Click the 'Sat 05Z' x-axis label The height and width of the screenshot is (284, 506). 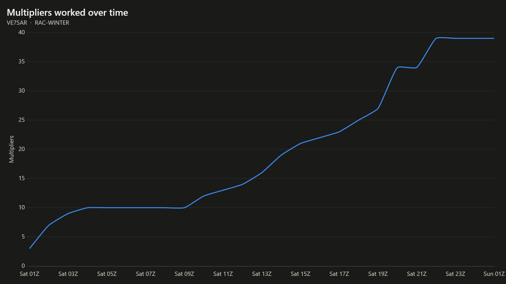[x=107, y=274]
